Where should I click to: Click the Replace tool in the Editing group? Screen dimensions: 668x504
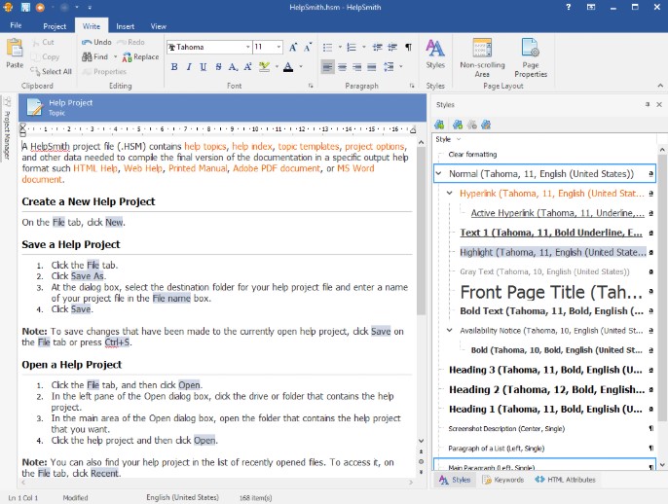(139, 57)
